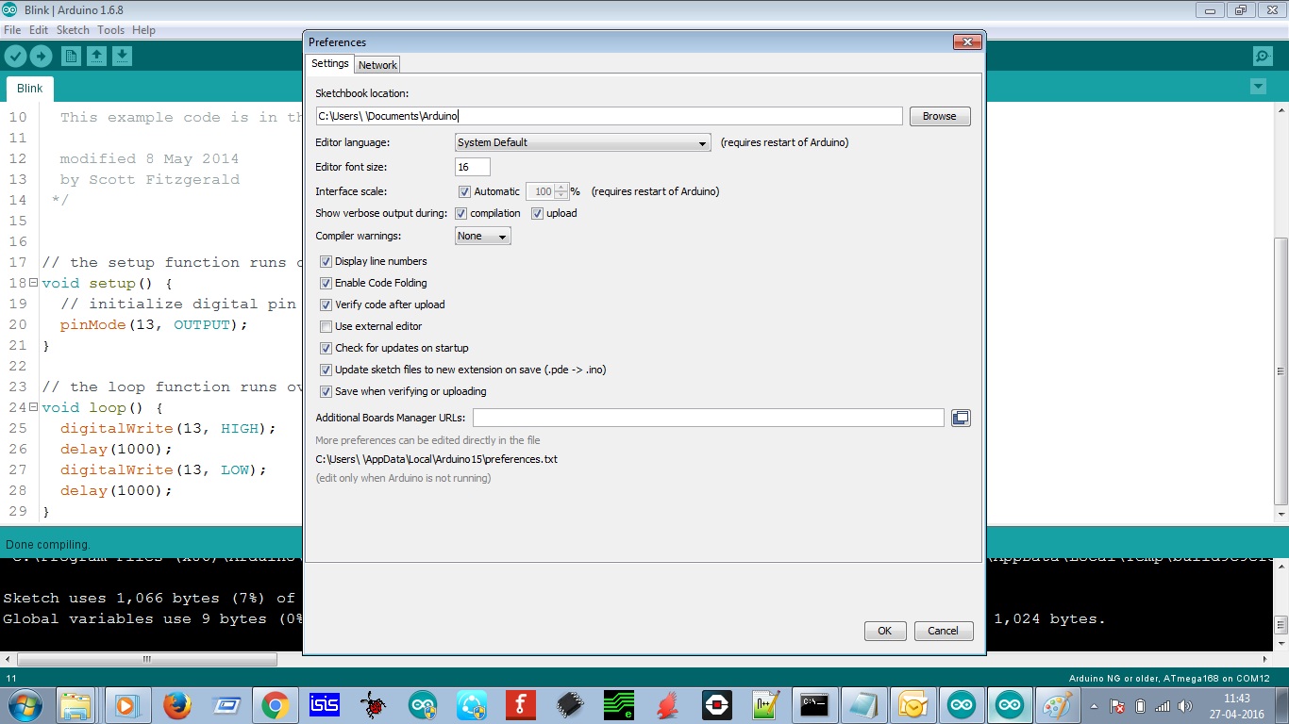The height and width of the screenshot is (724, 1289).
Task: Click the Sketchbook location field
Action: tap(610, 116)
